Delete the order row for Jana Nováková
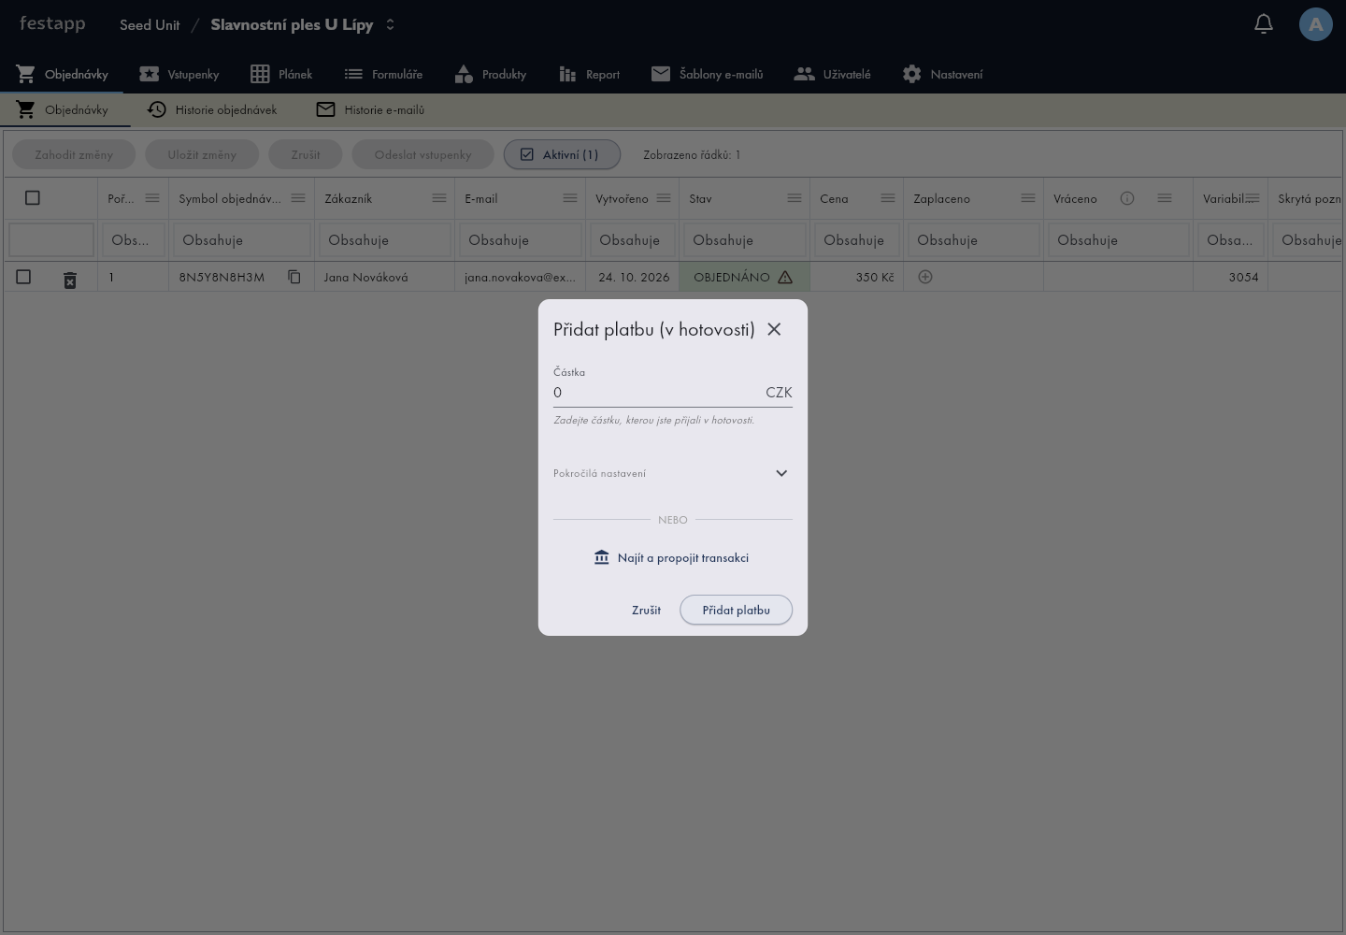This screenshot has height=935, width=1346. point(70,280)
